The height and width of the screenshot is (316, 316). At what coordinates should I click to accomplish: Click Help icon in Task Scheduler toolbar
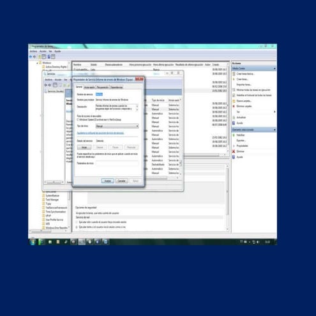click(x=49, y=57)
